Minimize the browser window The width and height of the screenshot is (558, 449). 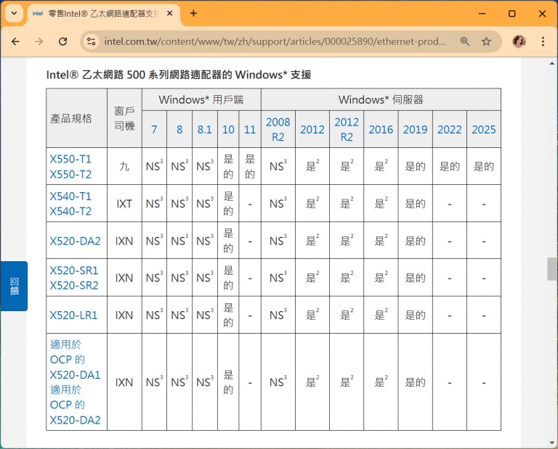coord(482,14)
